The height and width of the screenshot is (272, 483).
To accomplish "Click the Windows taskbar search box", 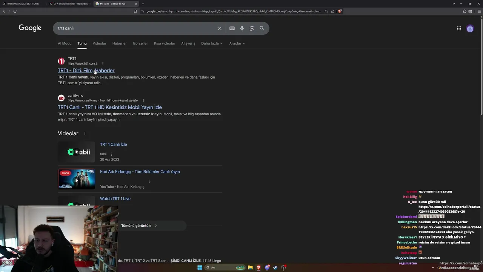I will 225,267.
